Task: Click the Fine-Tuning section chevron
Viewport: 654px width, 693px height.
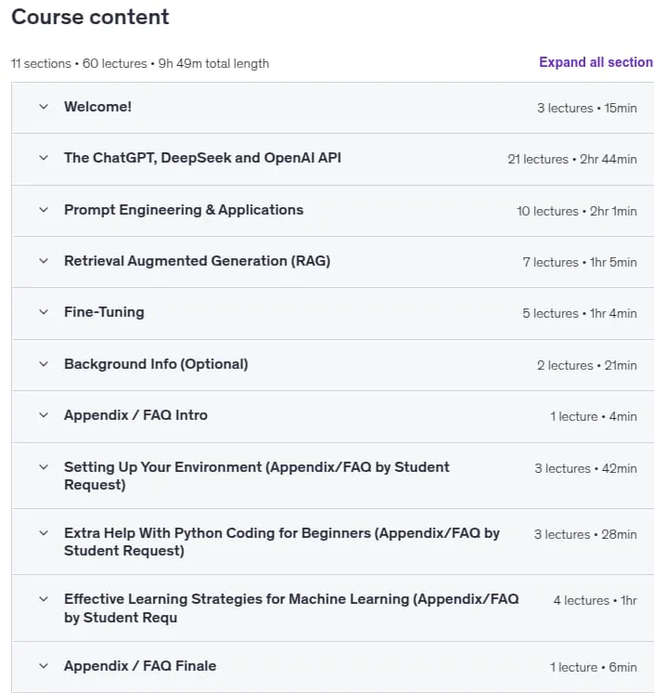Action: tap(44, 312)
